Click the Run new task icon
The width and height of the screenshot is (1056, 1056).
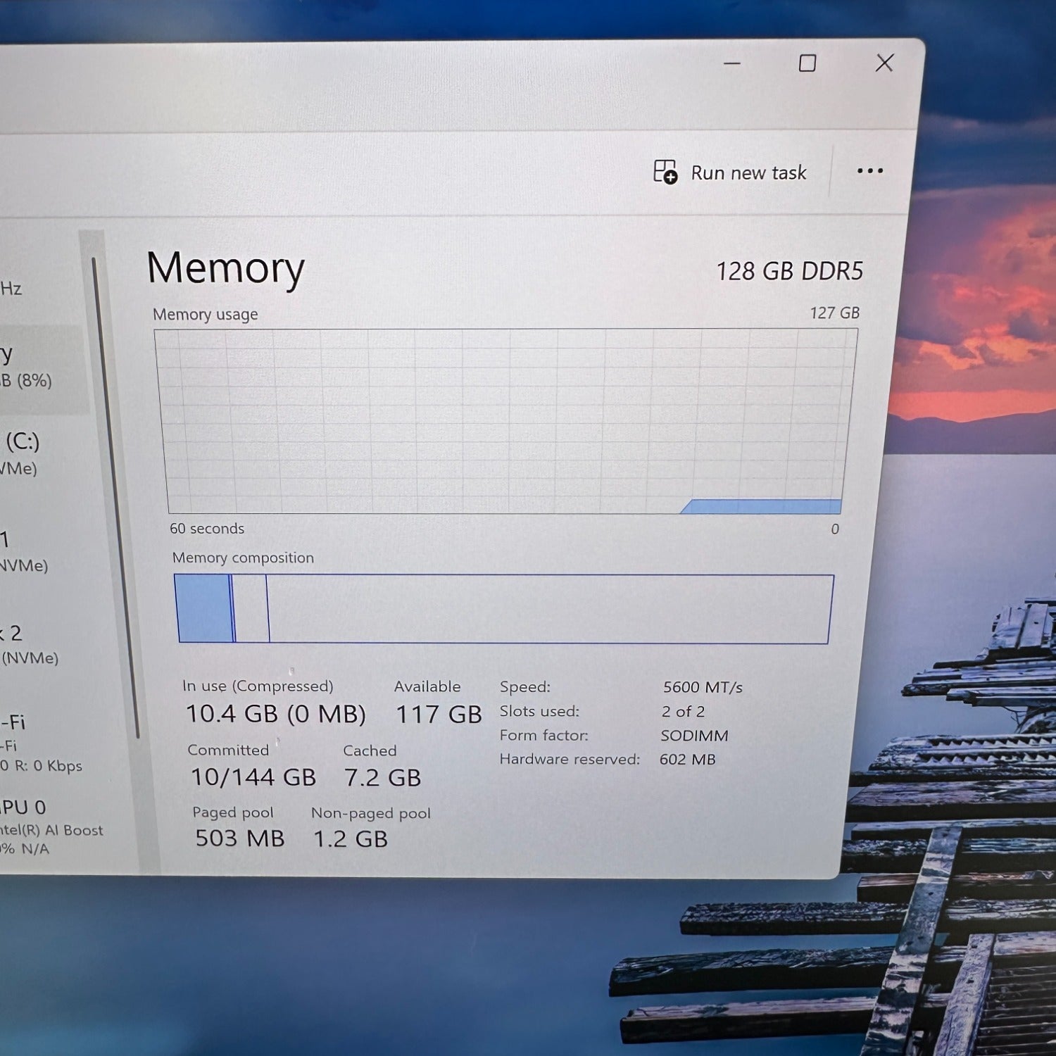click(665, 172)
